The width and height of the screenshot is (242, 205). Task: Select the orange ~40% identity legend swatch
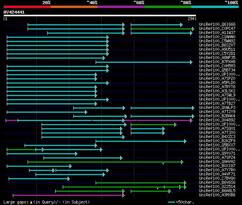[x=74, y=7]
